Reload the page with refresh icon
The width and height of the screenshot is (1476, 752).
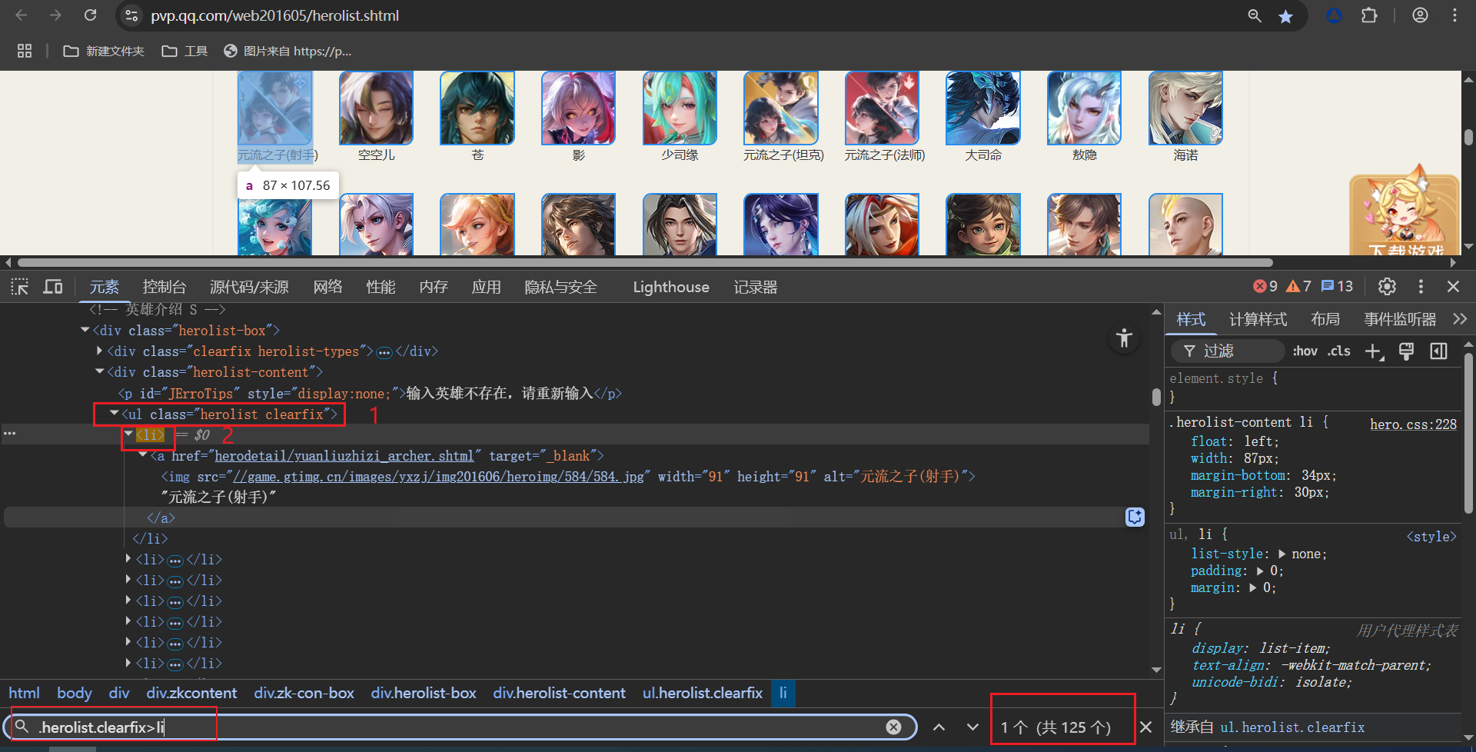click(90, 15)
